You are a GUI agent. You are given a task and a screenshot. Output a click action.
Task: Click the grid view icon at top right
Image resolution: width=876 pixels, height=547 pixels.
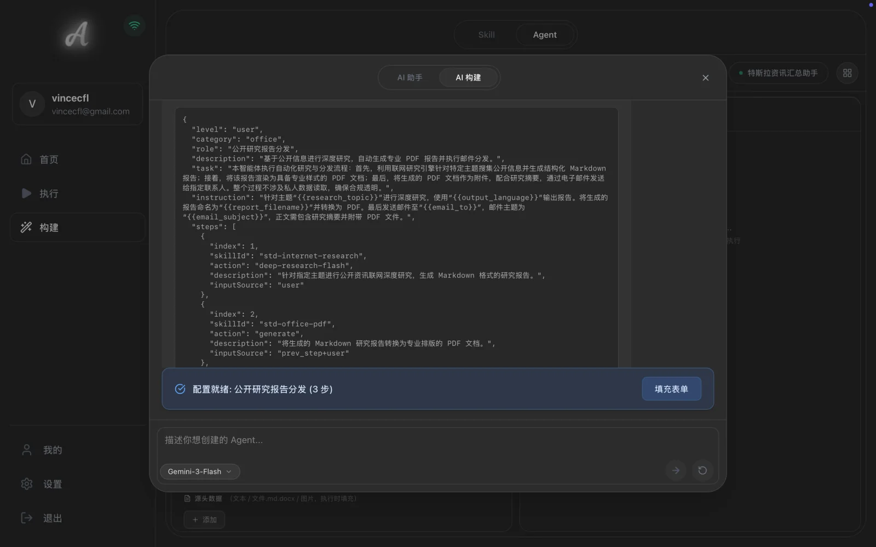coord(847,73)
